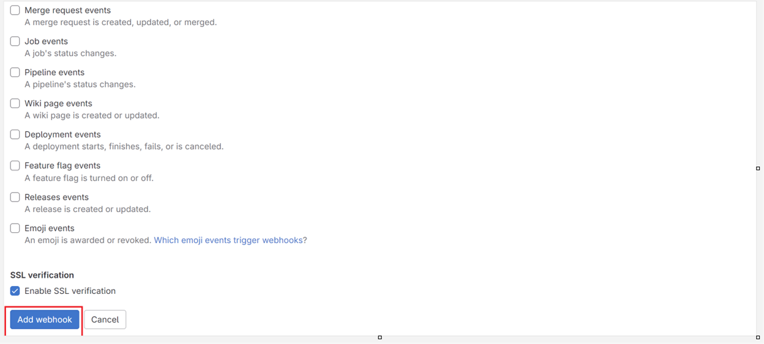Select the Deployment events checkbox
The image size is (764, 344).
point(15,134)
